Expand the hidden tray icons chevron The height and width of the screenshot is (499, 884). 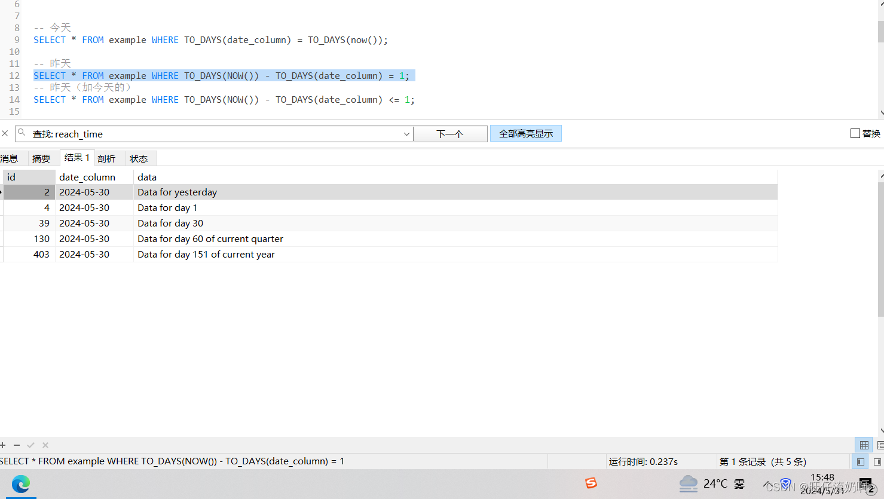pos(767,483)
